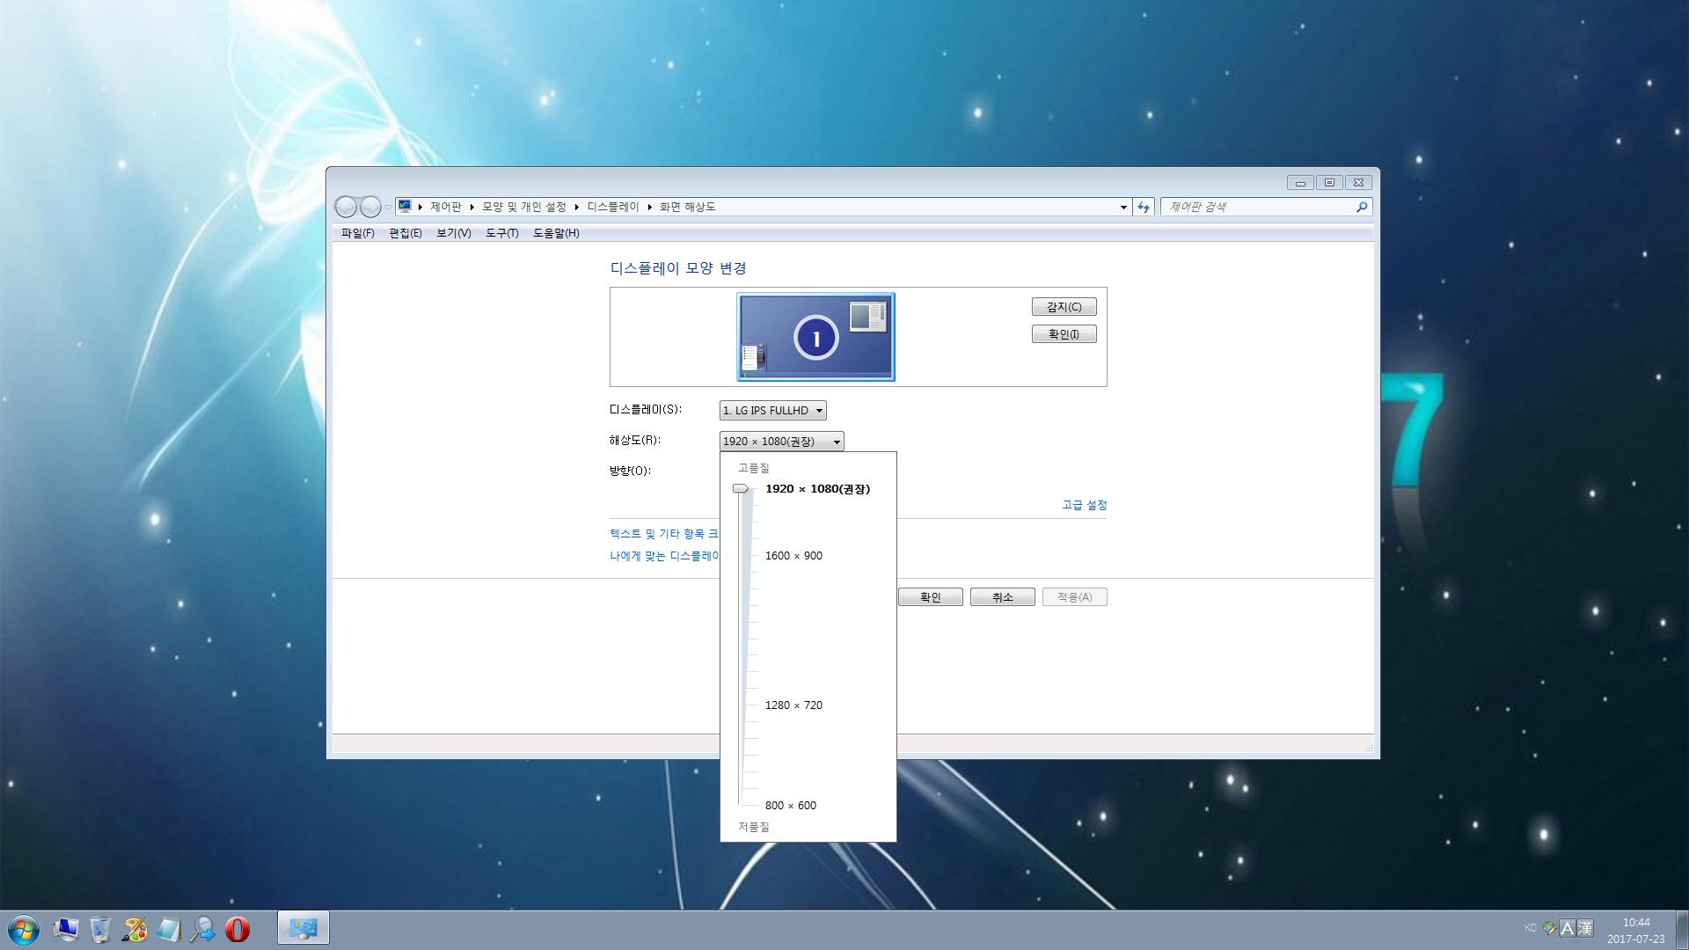The height and width of the screenshot is (950, 1689).
Task: Open 텍스트 및 기타 항목 size link
Action: tap(664, 534)
